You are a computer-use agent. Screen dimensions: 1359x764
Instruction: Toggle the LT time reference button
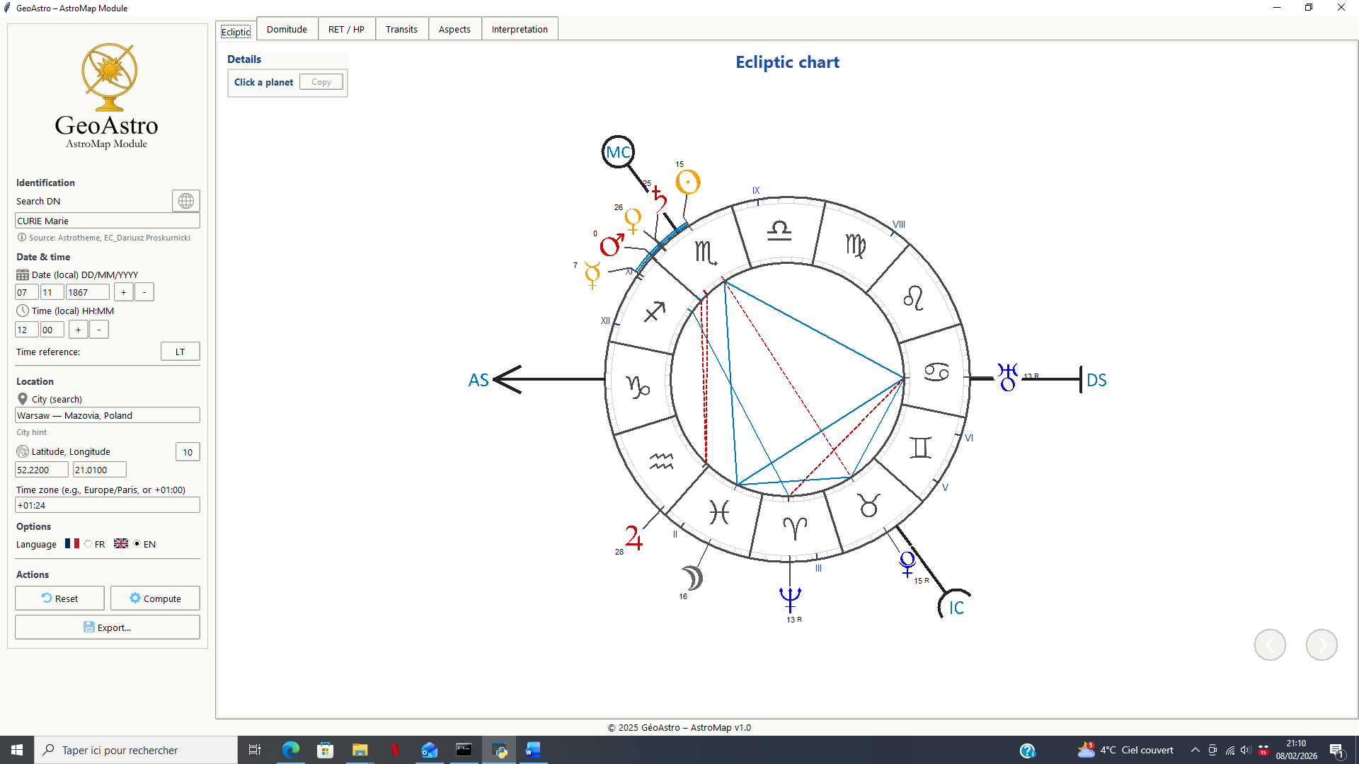point(180,352)
